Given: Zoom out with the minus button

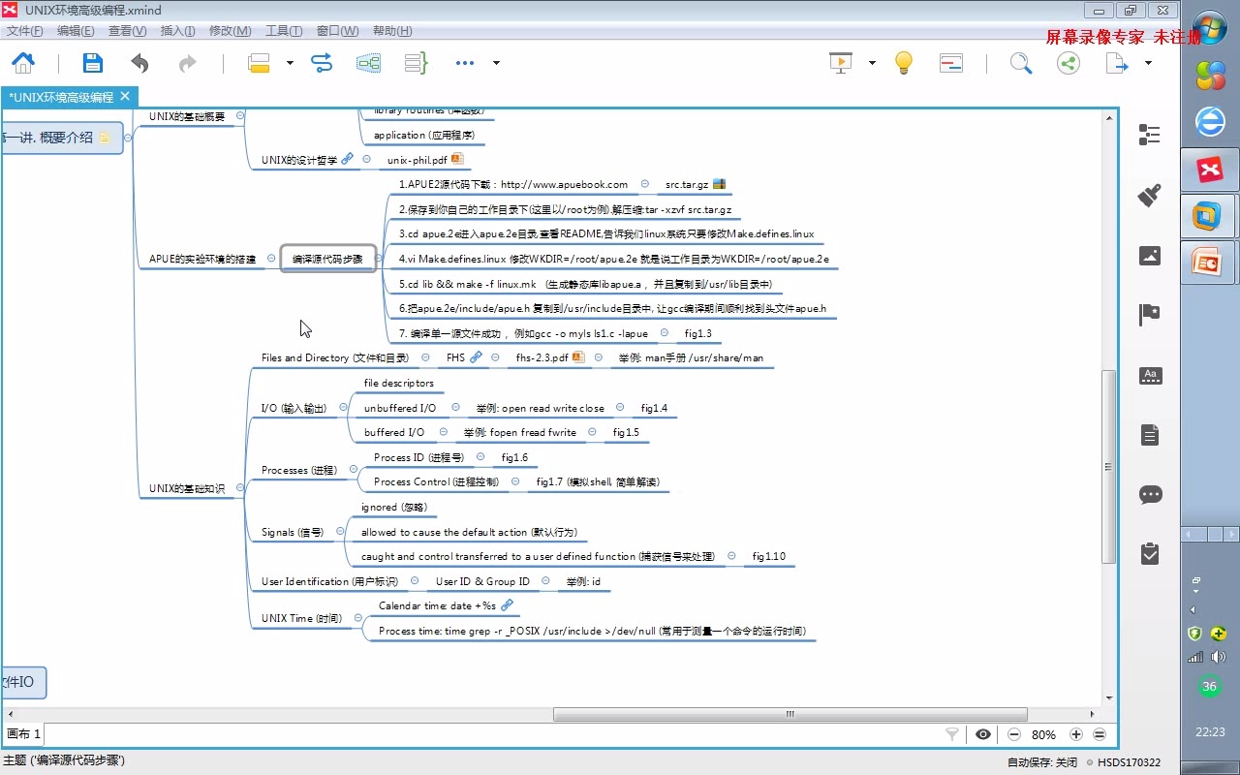Looking at the screenshot, I should tap(1014, 734).
